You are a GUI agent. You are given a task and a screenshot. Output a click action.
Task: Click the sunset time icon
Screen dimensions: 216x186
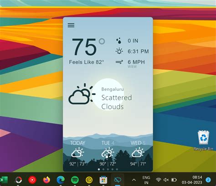[x=119, y=51]
